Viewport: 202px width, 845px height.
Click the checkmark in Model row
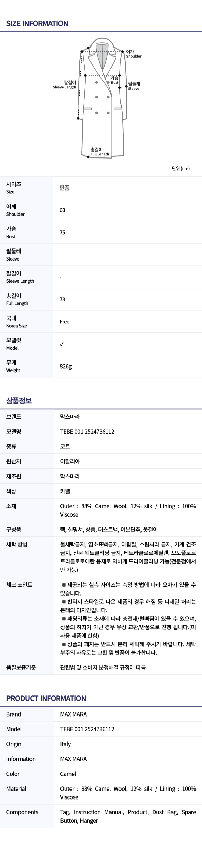pyautogui.click(x=62, y=344)
